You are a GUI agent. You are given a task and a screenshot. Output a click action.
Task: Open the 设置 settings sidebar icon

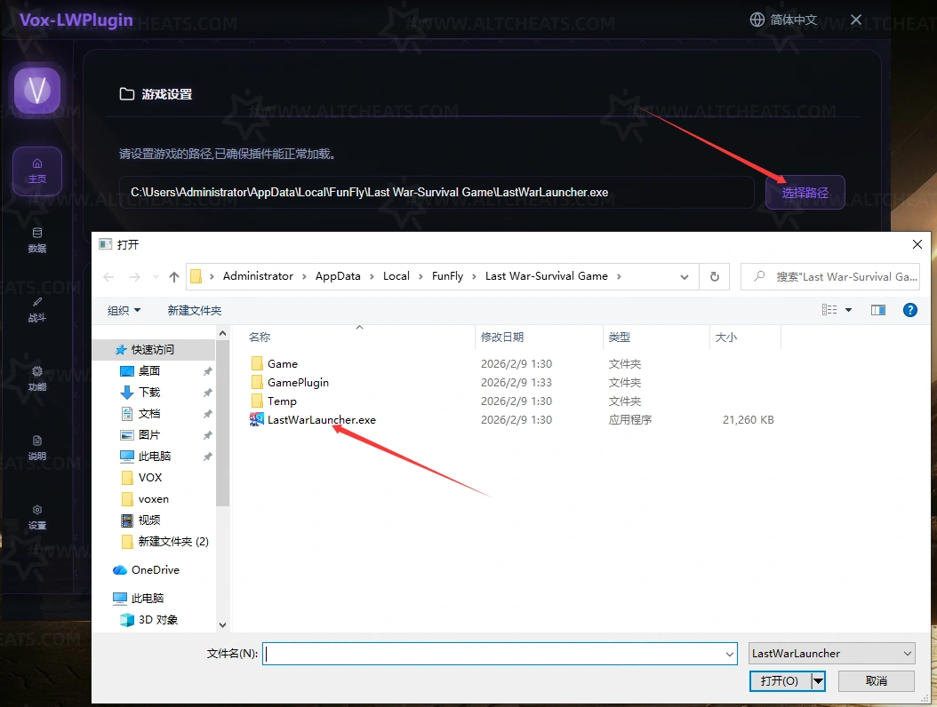coord(37,517)
